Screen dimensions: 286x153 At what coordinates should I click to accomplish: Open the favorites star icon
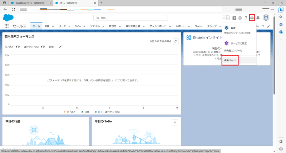[x=224, y=18]
